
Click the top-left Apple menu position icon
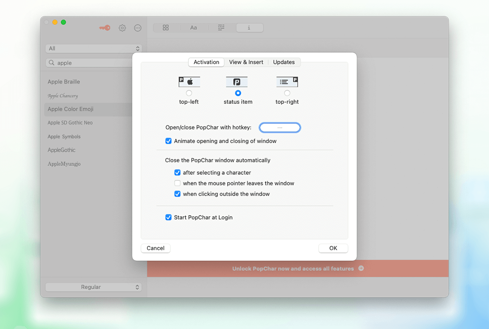[x=189, y=82]
